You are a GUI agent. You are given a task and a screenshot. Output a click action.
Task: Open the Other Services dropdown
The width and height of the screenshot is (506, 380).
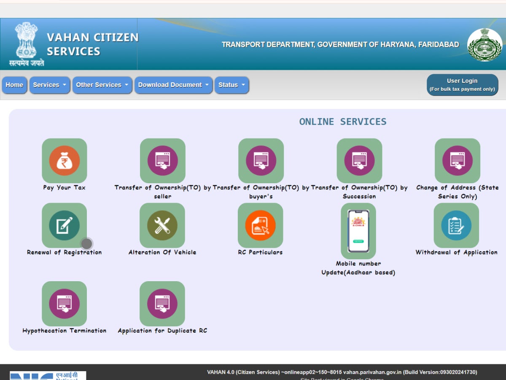(102, 85)
